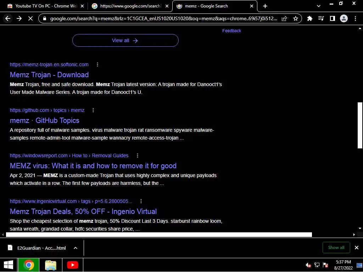Open the media controls icon
The height and width of the screenshot is (272, 363).
click(x=321, y=18)
